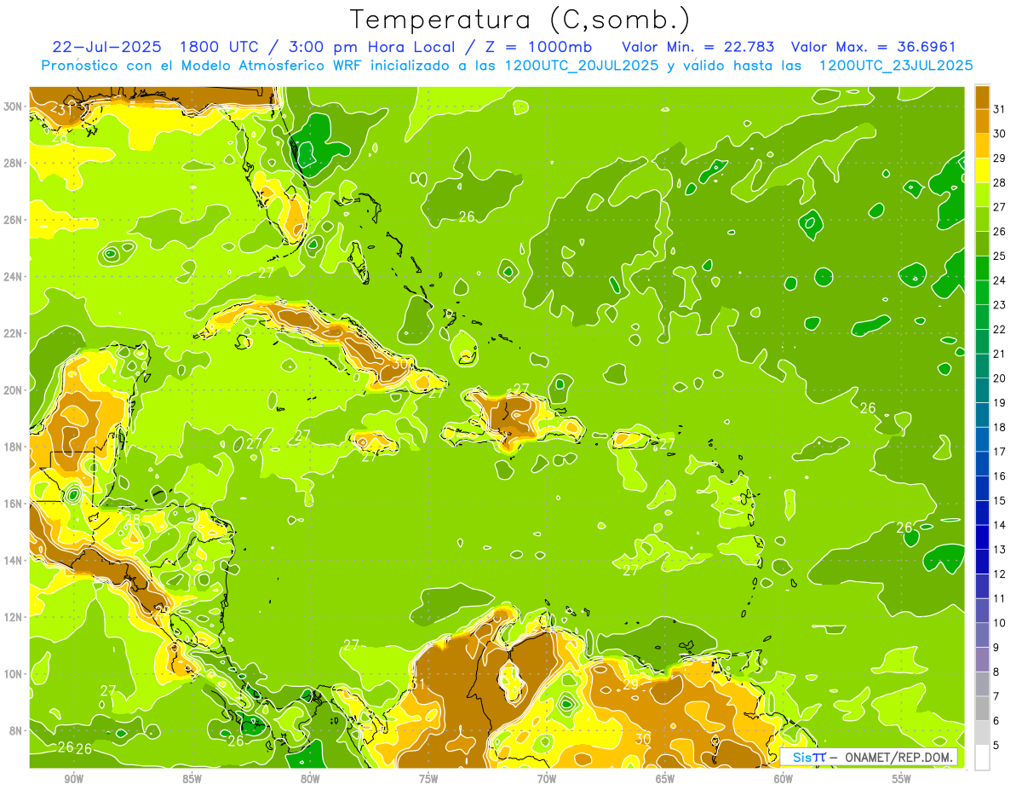Image resolution: width=1022 pixels, height=790 pixels.
Task: Click the blue legend swatch between 15 and 16
Action: coord(982,488)
